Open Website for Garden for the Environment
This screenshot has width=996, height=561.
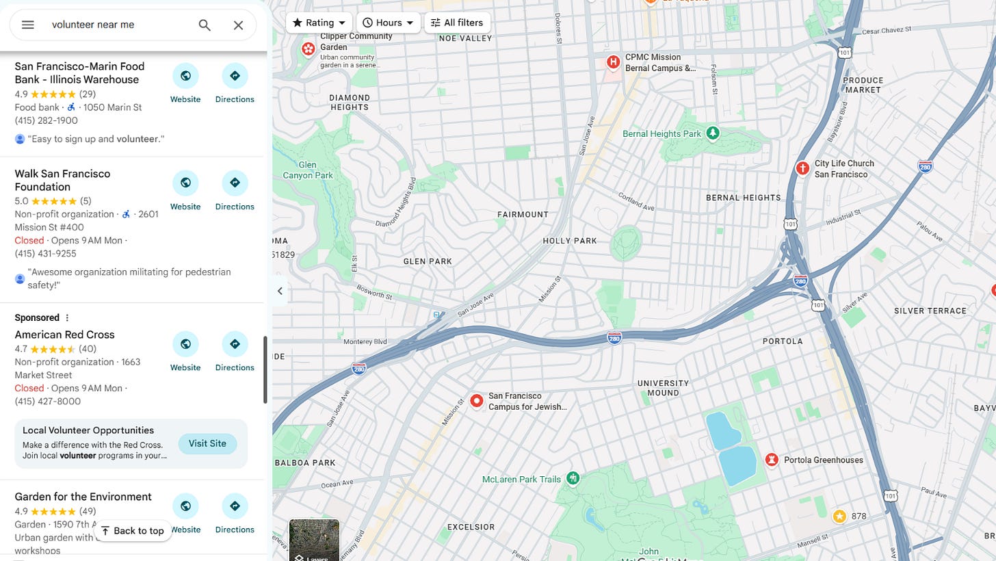[185, 514]
